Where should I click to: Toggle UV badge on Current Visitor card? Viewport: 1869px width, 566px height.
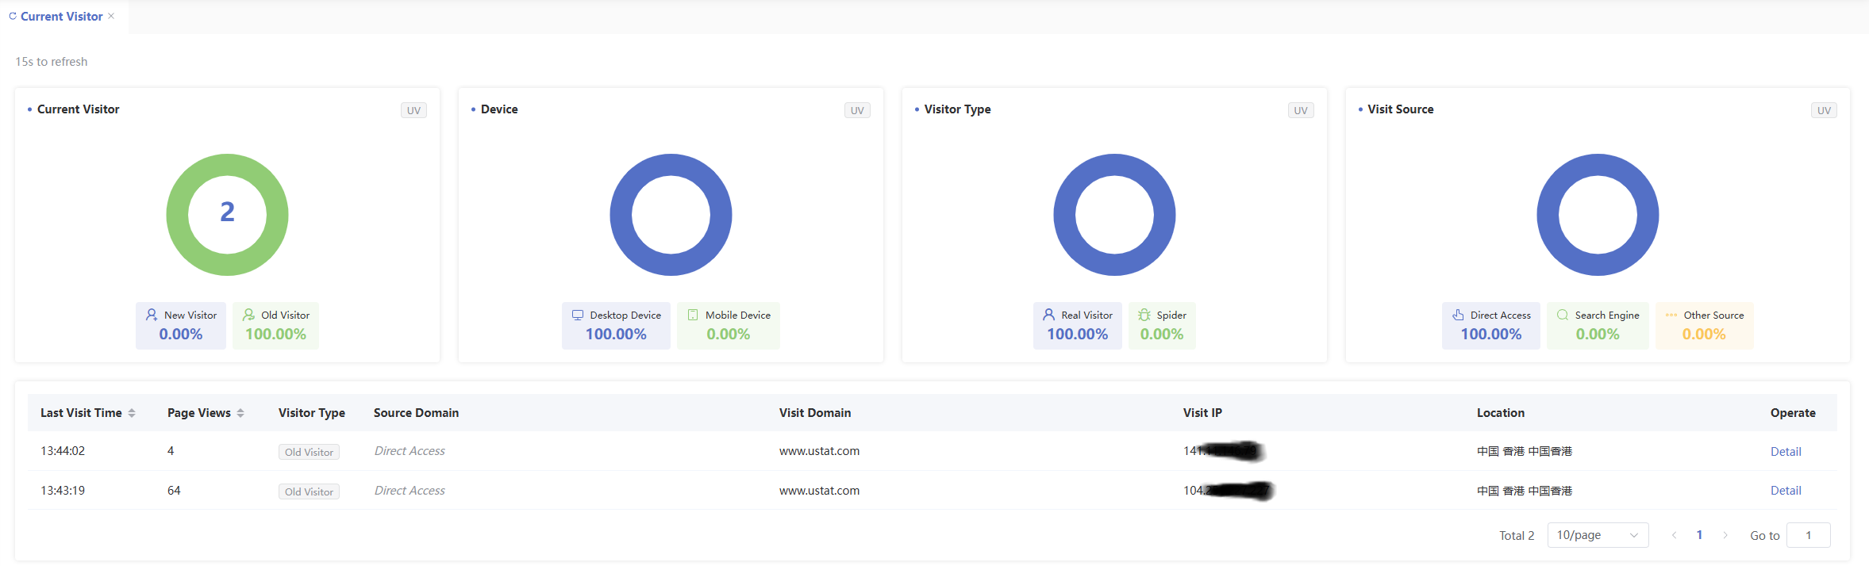[x=413, y=110]
